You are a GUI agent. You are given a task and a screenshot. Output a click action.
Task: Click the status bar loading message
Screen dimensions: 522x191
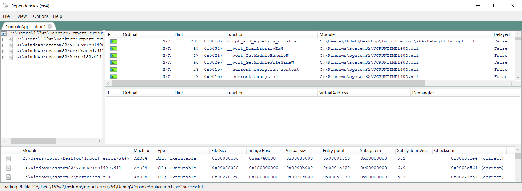tap(103, 187)
